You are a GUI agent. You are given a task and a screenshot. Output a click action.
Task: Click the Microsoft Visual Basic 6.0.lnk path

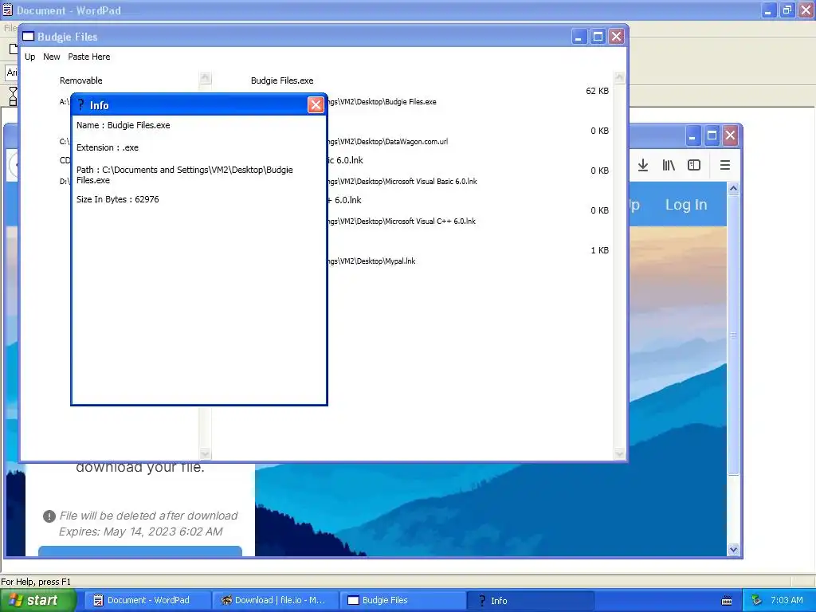coord(402,182)
